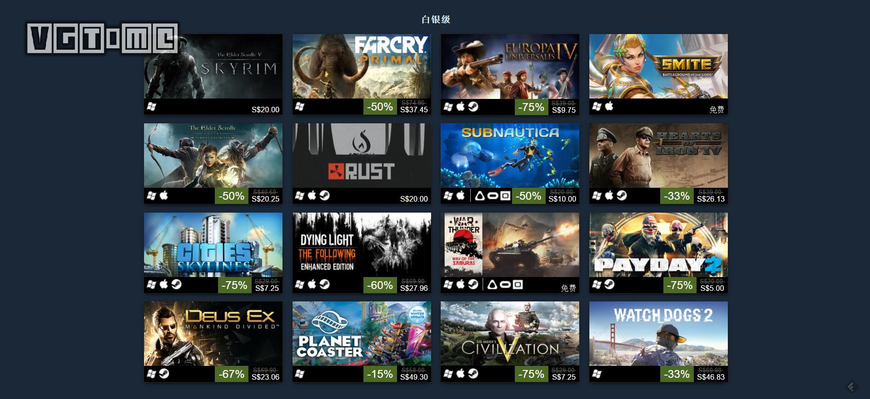Click the SteamOS icon under Rust

324,196
